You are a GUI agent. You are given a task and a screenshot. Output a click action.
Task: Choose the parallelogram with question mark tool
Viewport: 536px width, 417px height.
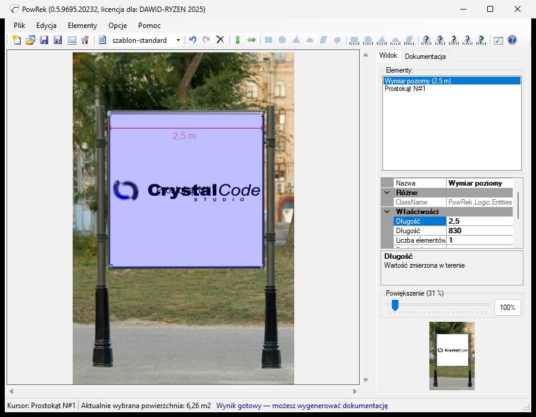pos(481,40)
